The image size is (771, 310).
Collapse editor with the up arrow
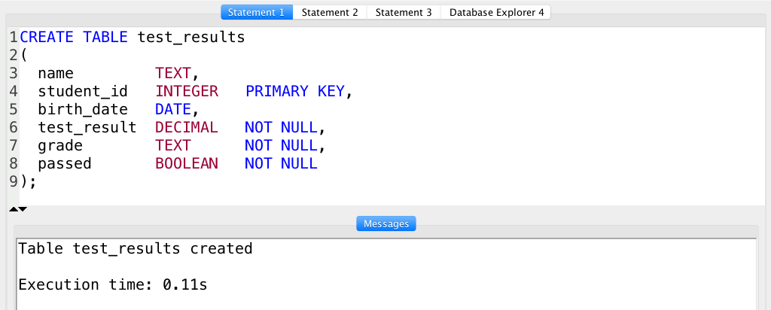coord(14,208)
